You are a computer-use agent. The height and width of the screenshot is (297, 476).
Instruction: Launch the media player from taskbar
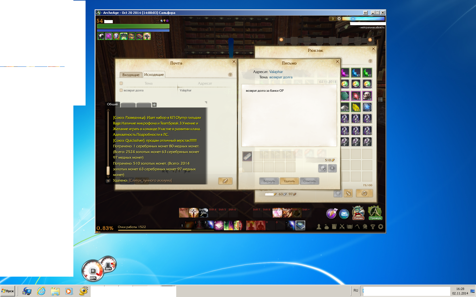[x=69, y=291]
